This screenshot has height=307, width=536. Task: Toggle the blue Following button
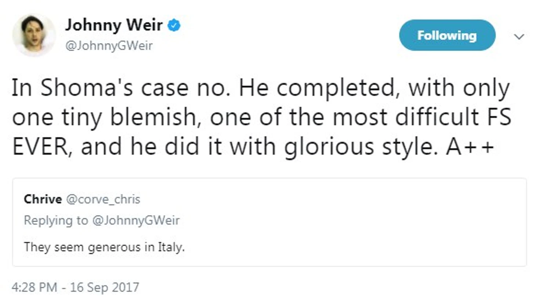point(447,36)
